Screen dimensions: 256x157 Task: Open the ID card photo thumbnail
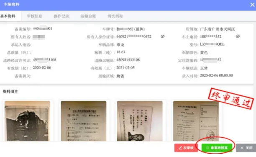click(x=140, y=121)
